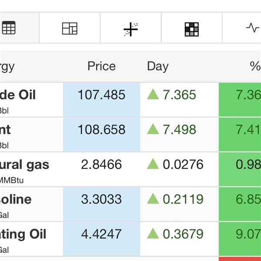This screenshot has height=261, width=261.
Task: Switch to the panel layout view icon
Action: (x=70, y=28)
